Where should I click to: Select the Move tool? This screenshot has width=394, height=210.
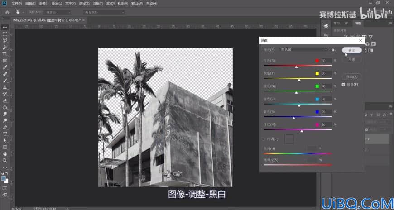(x=5, y=27)
